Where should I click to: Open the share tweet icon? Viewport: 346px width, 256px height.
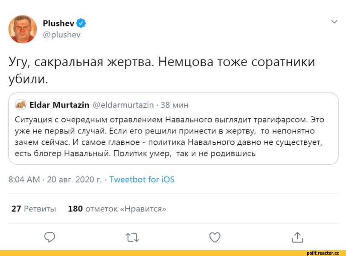(297, 237)
